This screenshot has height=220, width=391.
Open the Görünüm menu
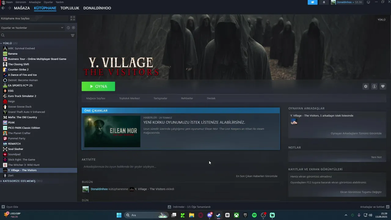point(21,2)
